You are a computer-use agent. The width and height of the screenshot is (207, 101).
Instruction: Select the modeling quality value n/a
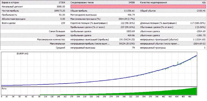[204, 2]
